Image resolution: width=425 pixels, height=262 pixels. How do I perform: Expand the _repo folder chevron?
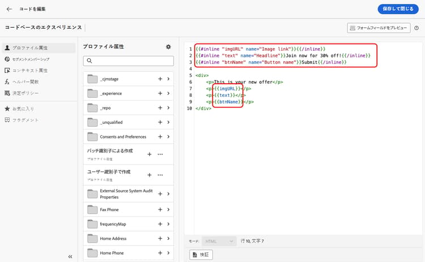[168, 108]
